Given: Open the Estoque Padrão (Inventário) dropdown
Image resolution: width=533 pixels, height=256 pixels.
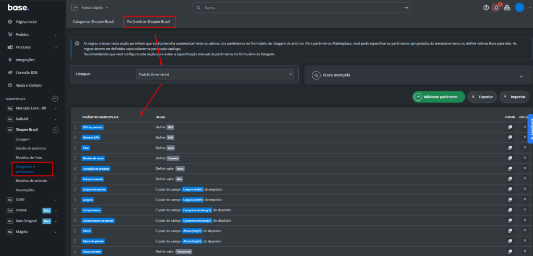Looking at the screenshot, I should (x=214, y=74).
